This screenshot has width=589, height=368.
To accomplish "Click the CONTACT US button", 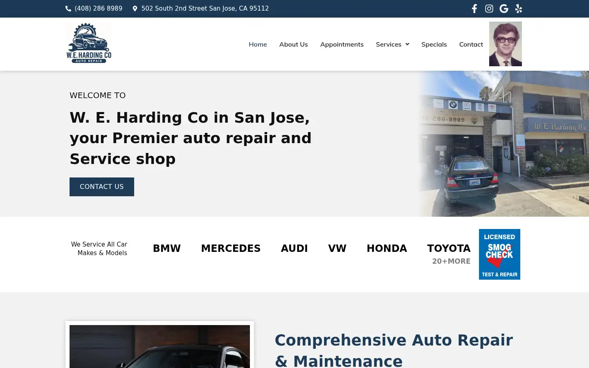I will click(102, 187).
